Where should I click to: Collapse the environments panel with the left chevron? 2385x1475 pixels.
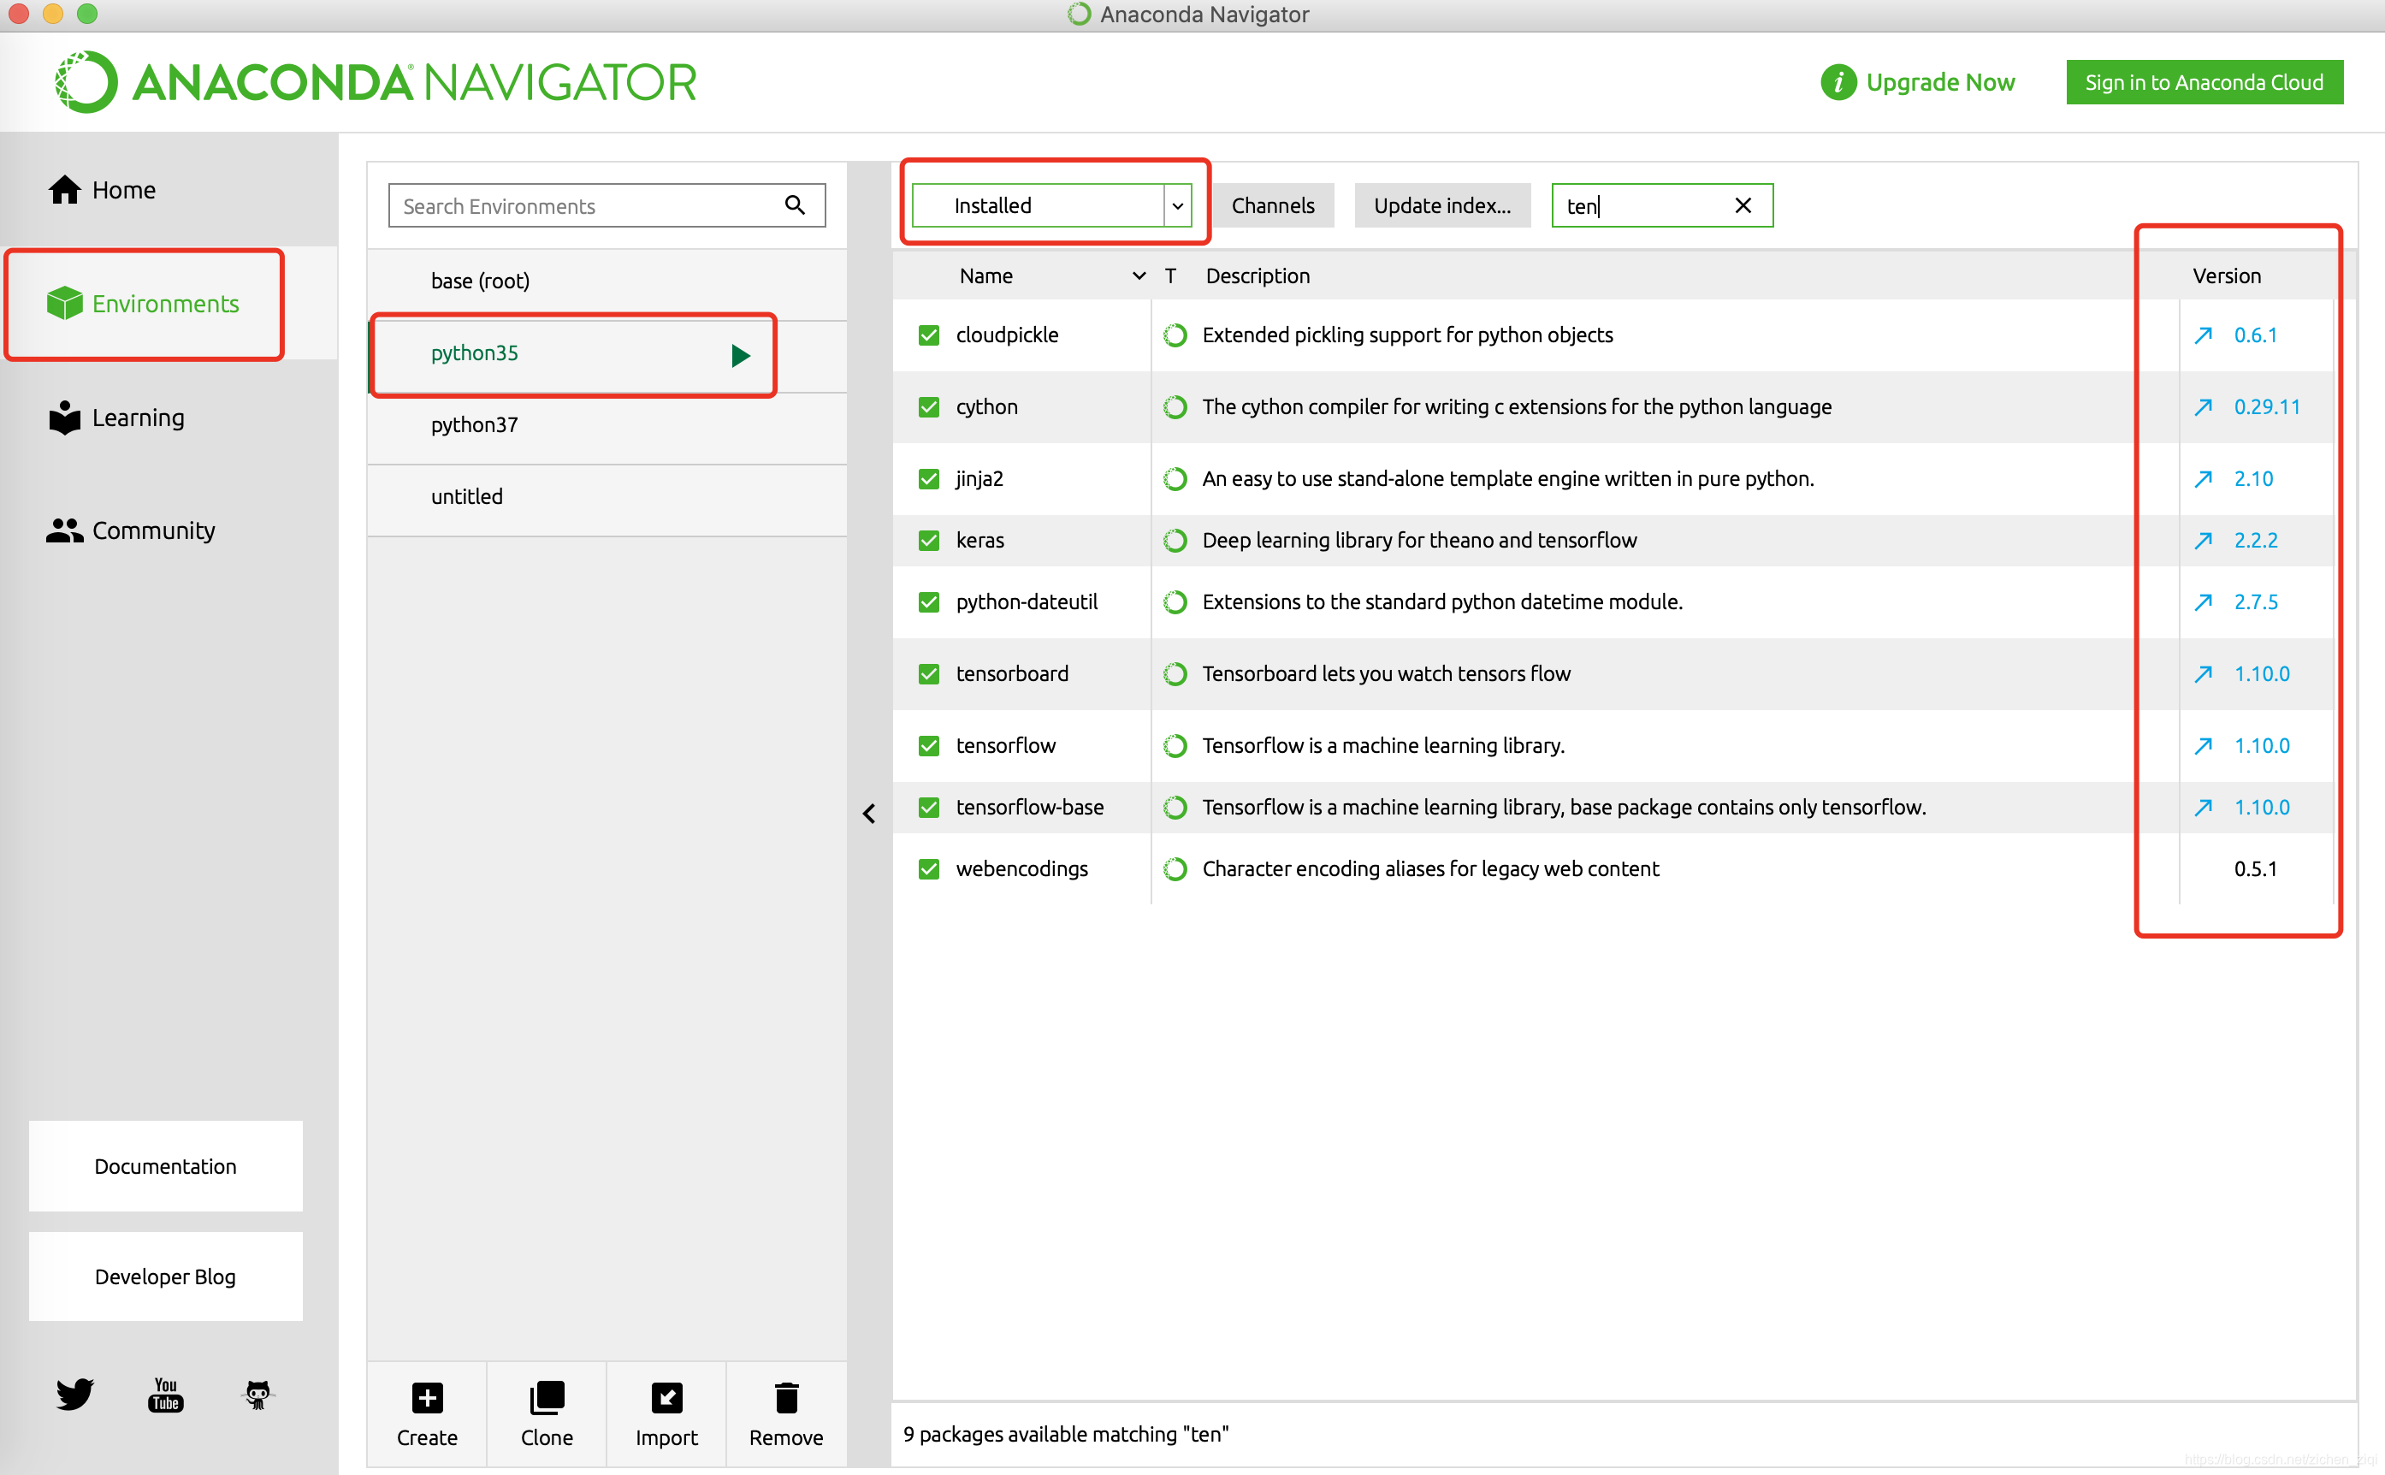(869, 814)
